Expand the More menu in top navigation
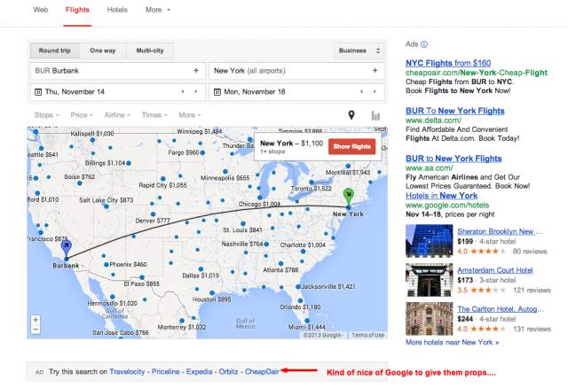This screenshot has width=568, height=388. click(x=158, y=10)
